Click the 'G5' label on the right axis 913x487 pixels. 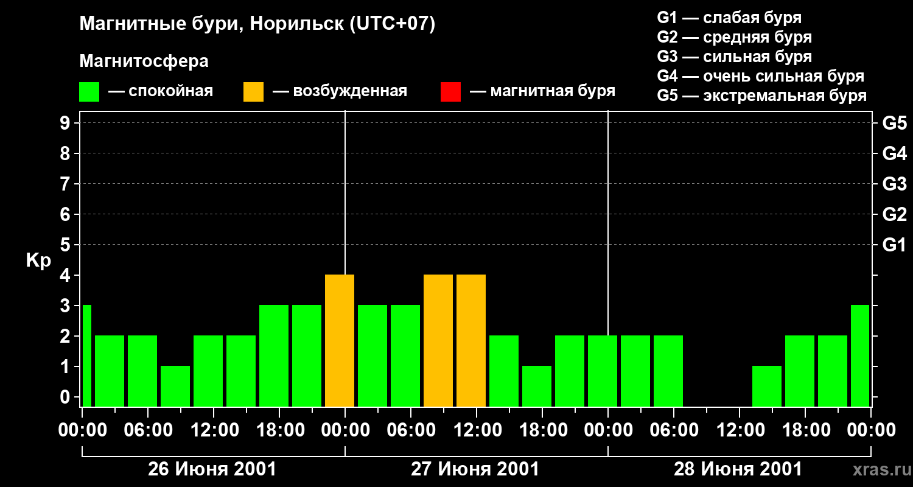(894, 123)
